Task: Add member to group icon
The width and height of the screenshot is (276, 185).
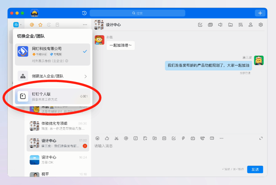Action: click(251, 25)
